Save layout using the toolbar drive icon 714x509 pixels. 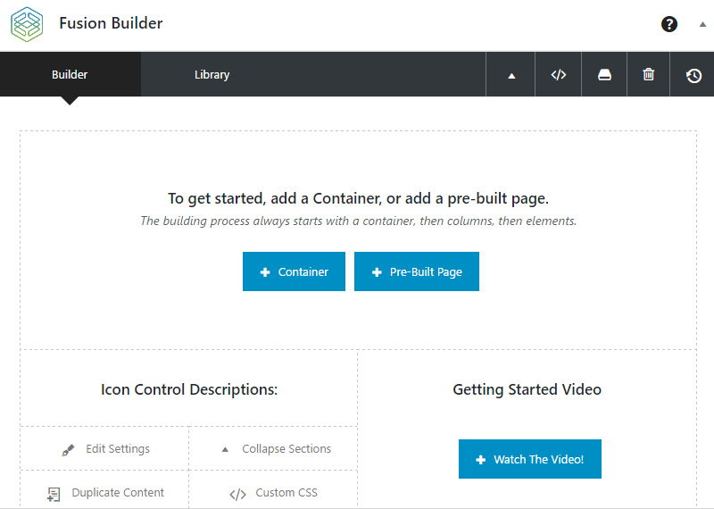(x=604, y=75)
